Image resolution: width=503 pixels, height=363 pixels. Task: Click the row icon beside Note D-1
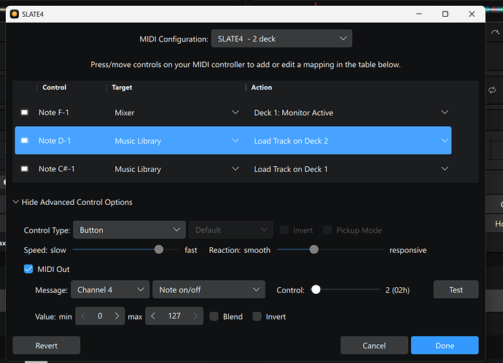tap(24, 141)
